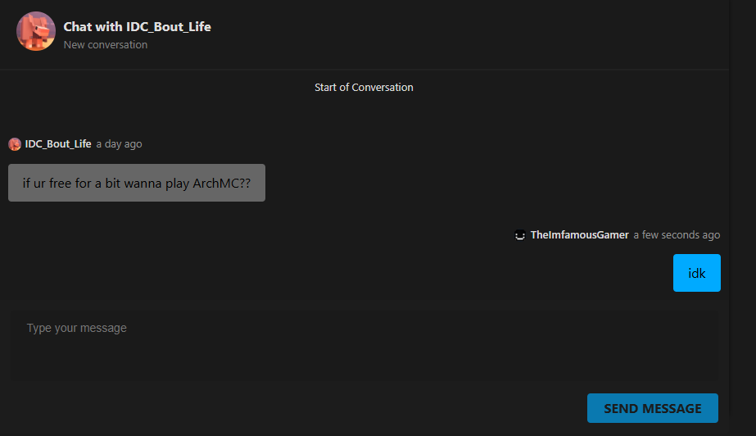Click the Chat with IDC_Bout_Life heading
This screenshot has width=756, height=436.
pyautogui.click(x=137, y=26)
